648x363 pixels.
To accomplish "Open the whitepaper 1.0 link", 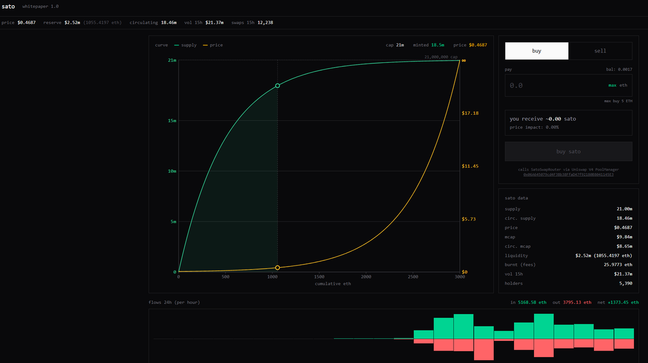I will (x=40, y=6).
